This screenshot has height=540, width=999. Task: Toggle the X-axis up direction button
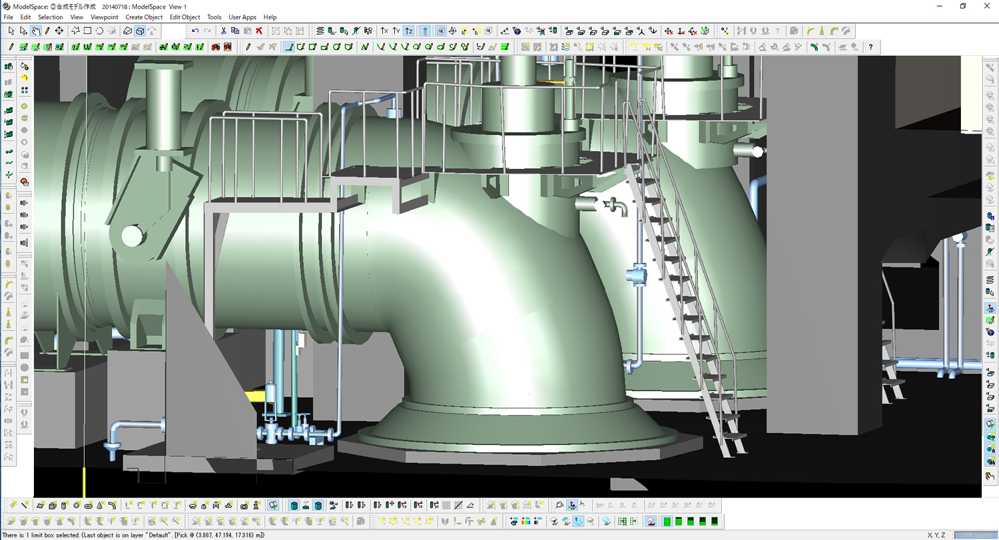(384, 31)
